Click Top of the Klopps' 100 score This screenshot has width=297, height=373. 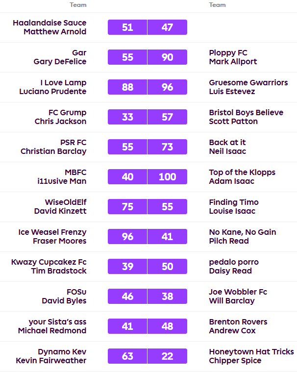click(x=167, y=176)
